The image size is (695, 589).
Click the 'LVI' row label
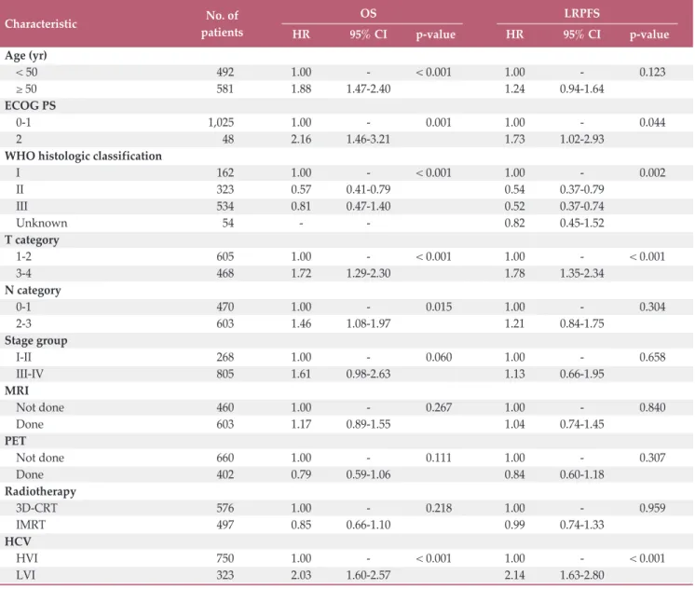point(26,576)
